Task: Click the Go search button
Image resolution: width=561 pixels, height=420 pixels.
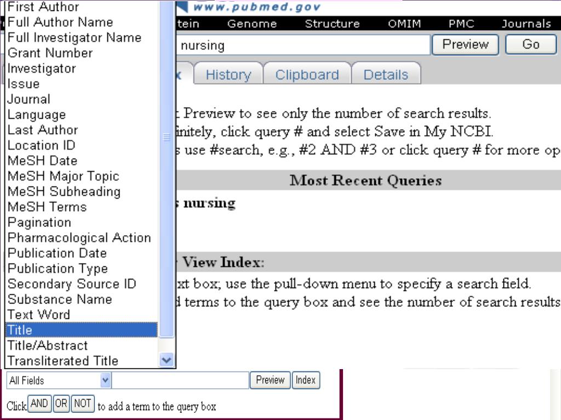Action: (531, 45)
